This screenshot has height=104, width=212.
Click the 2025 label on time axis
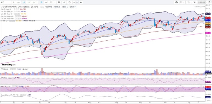click(165, 103)
